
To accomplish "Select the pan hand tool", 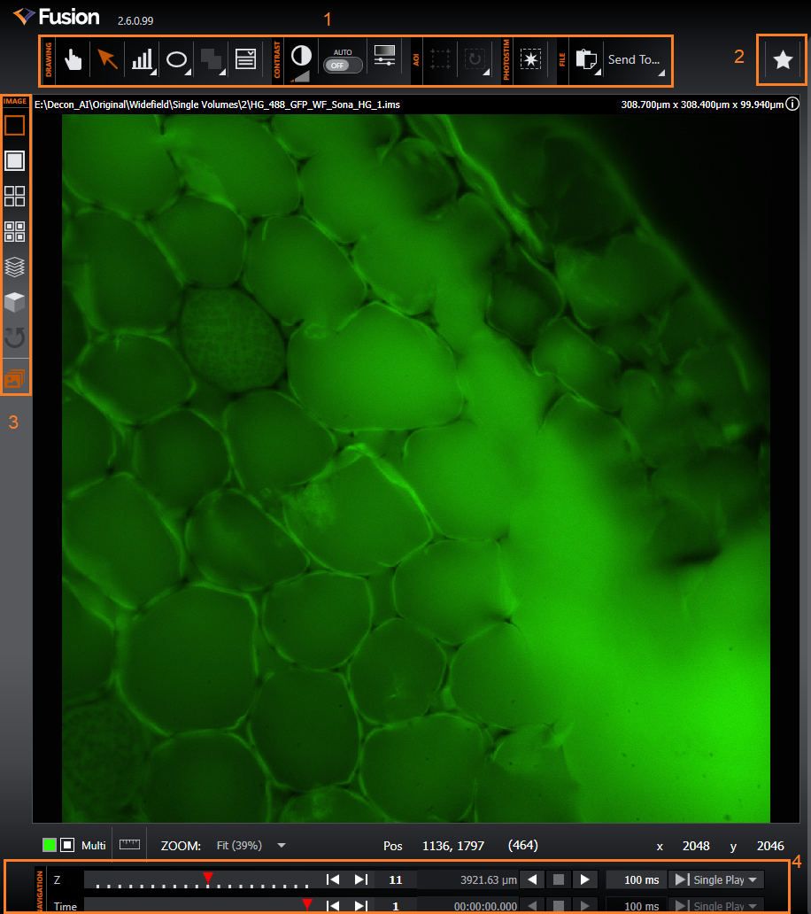I will point(73,59).
